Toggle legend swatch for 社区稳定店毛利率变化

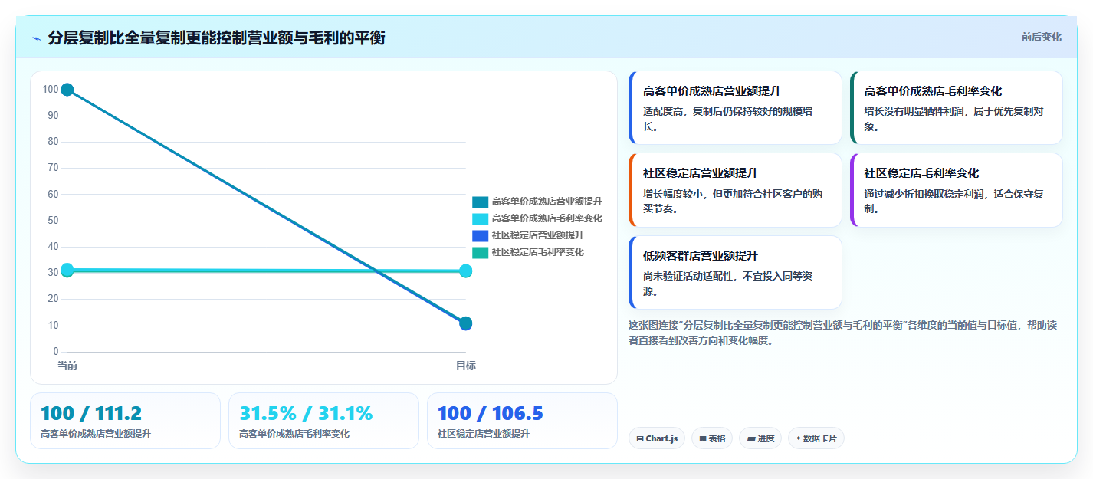pos(480,252)
